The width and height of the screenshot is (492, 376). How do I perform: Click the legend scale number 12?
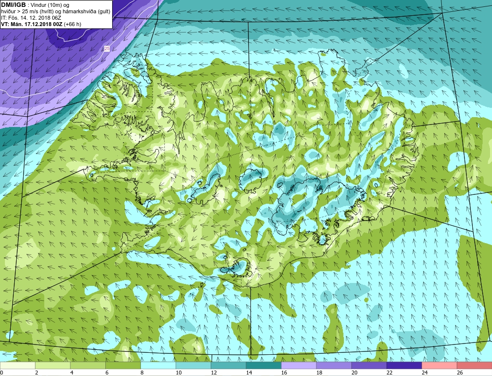click(x=214, y=373)
